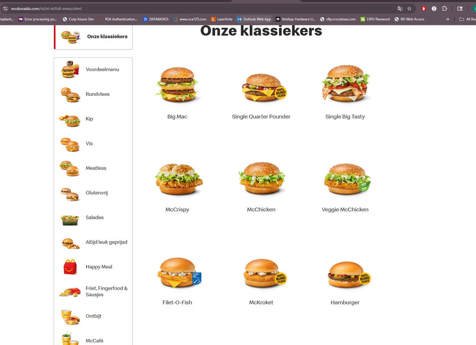Open the RSA Authentication bookmark
The width and height of the screenshot is (476, 345).
118,19
